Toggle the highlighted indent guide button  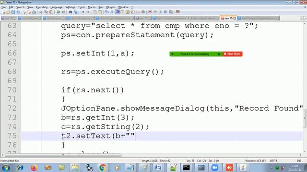pyautogui.click(x=117, y=12)
